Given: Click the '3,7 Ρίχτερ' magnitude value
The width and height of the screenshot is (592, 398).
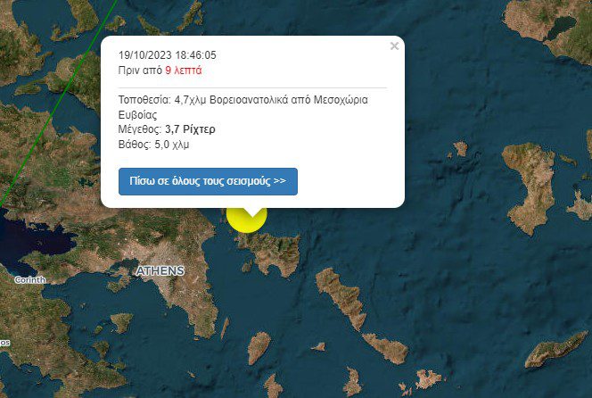Looking at the screenshot, I should (190, 129).
